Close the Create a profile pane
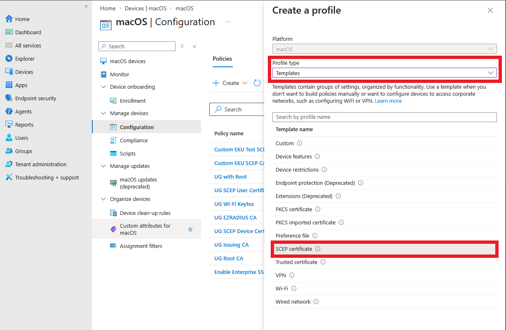 [x=490, y=11]
